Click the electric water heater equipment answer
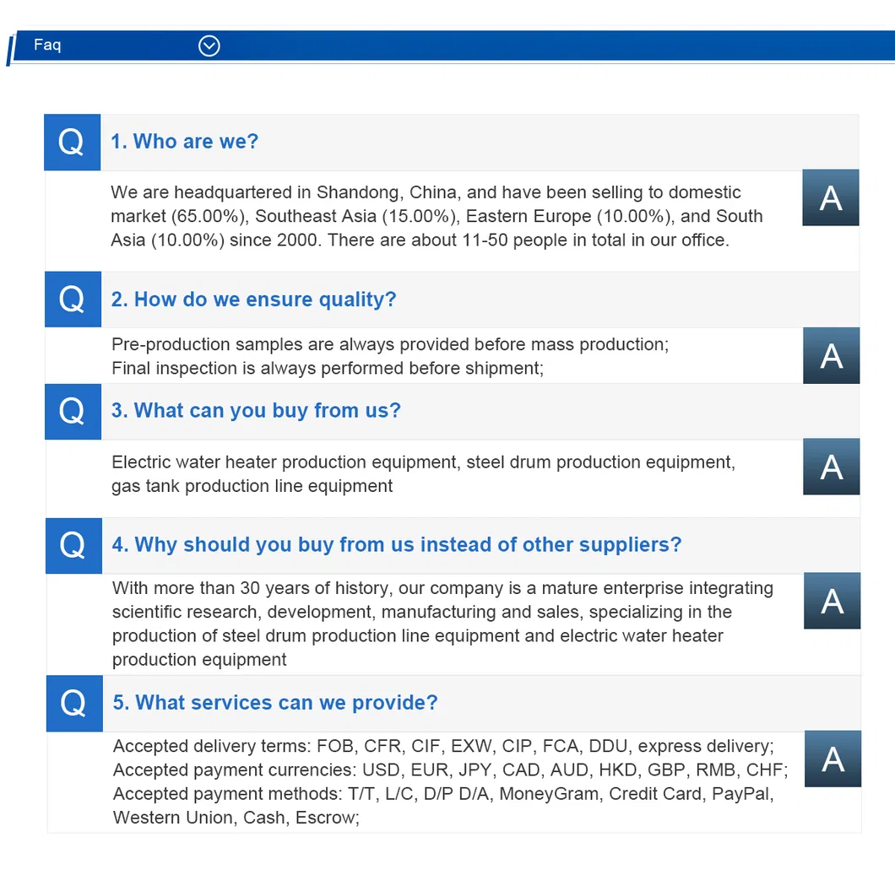Viewport: 895px width, 875px height. pos(422,462)
